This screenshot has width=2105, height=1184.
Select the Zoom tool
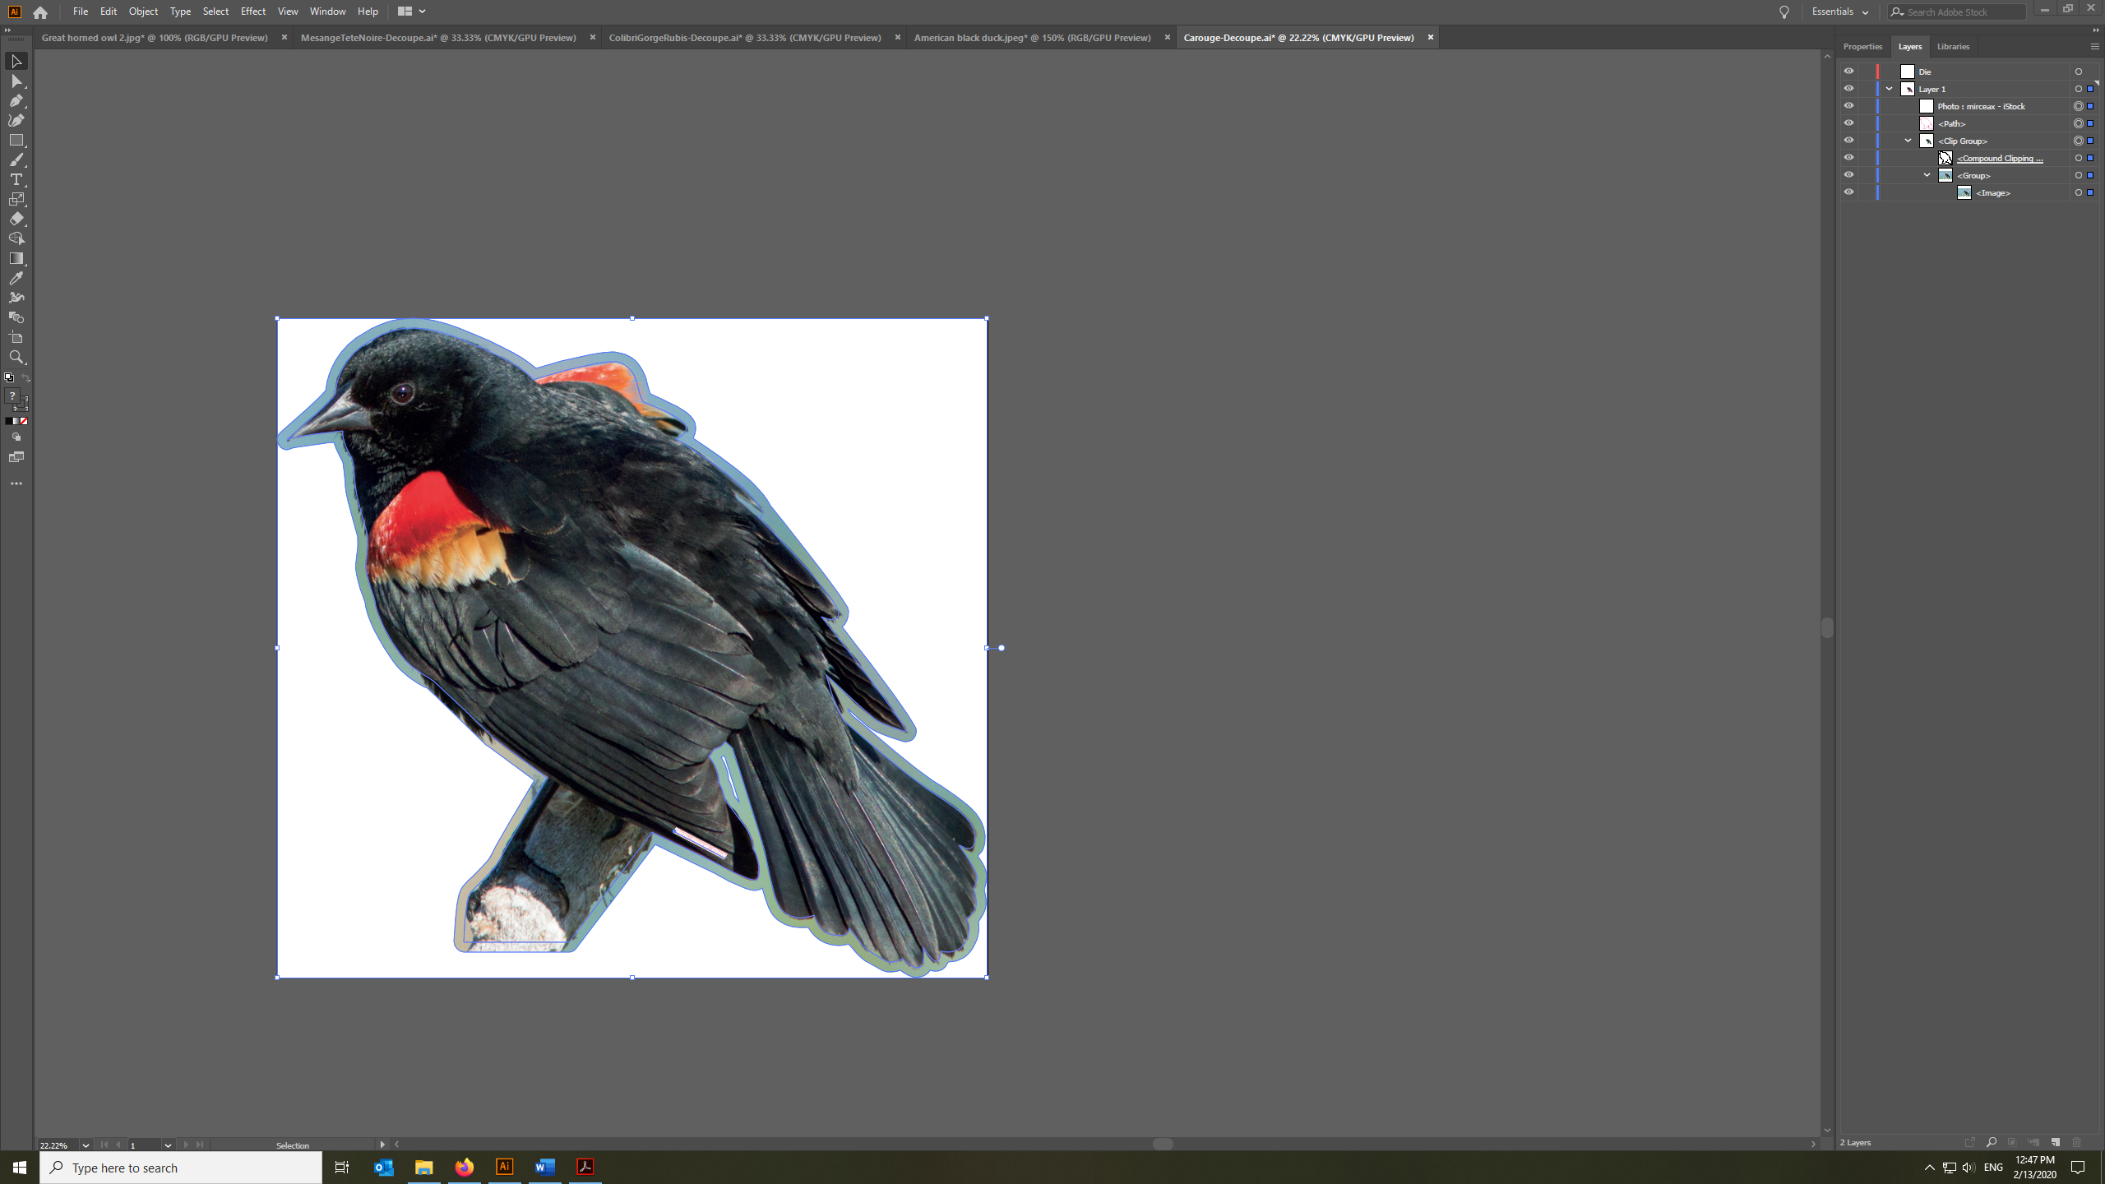click(x=16, y=358)
